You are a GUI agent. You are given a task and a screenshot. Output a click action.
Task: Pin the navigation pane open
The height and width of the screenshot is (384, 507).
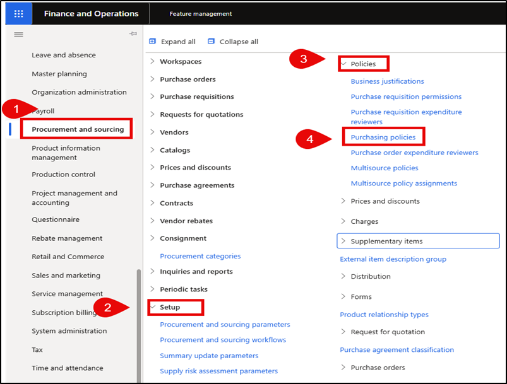(x=133, y=34)
